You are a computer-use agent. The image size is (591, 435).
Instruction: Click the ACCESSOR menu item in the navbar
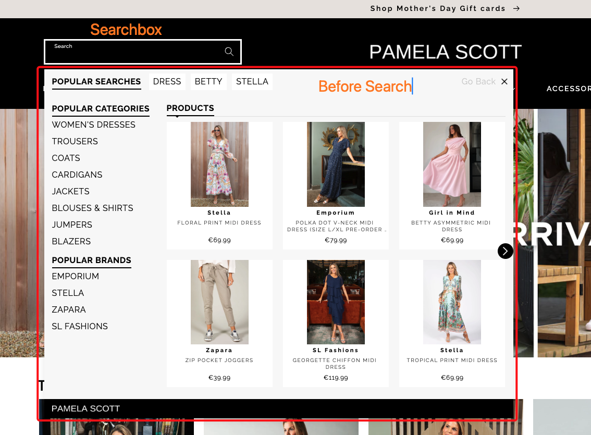(x=568, y=89)
